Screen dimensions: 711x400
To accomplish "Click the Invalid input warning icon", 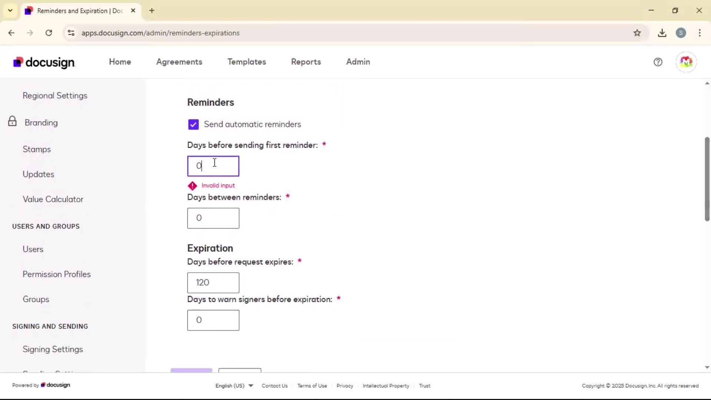I will point(192,186).
